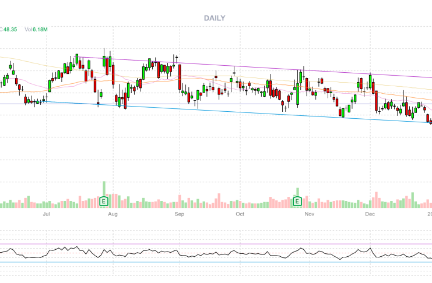Viewport: 432px width, 283px height.
Task: Select the Oct date axis label
Action: pyautogui.click(x=240, y=214)
